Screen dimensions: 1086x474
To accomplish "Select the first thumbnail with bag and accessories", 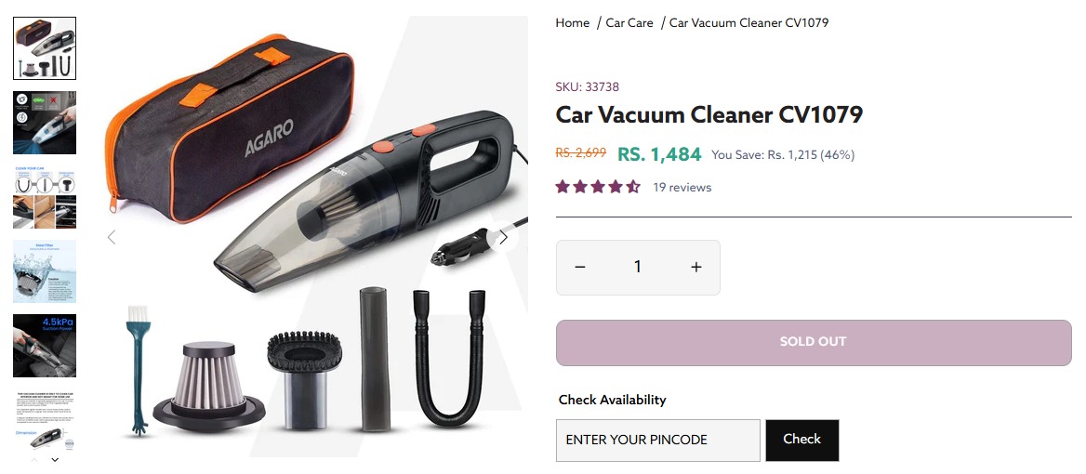I will point(45,47).
